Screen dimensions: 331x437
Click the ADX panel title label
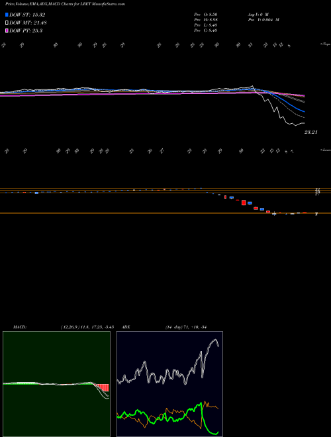click(126, 326)
